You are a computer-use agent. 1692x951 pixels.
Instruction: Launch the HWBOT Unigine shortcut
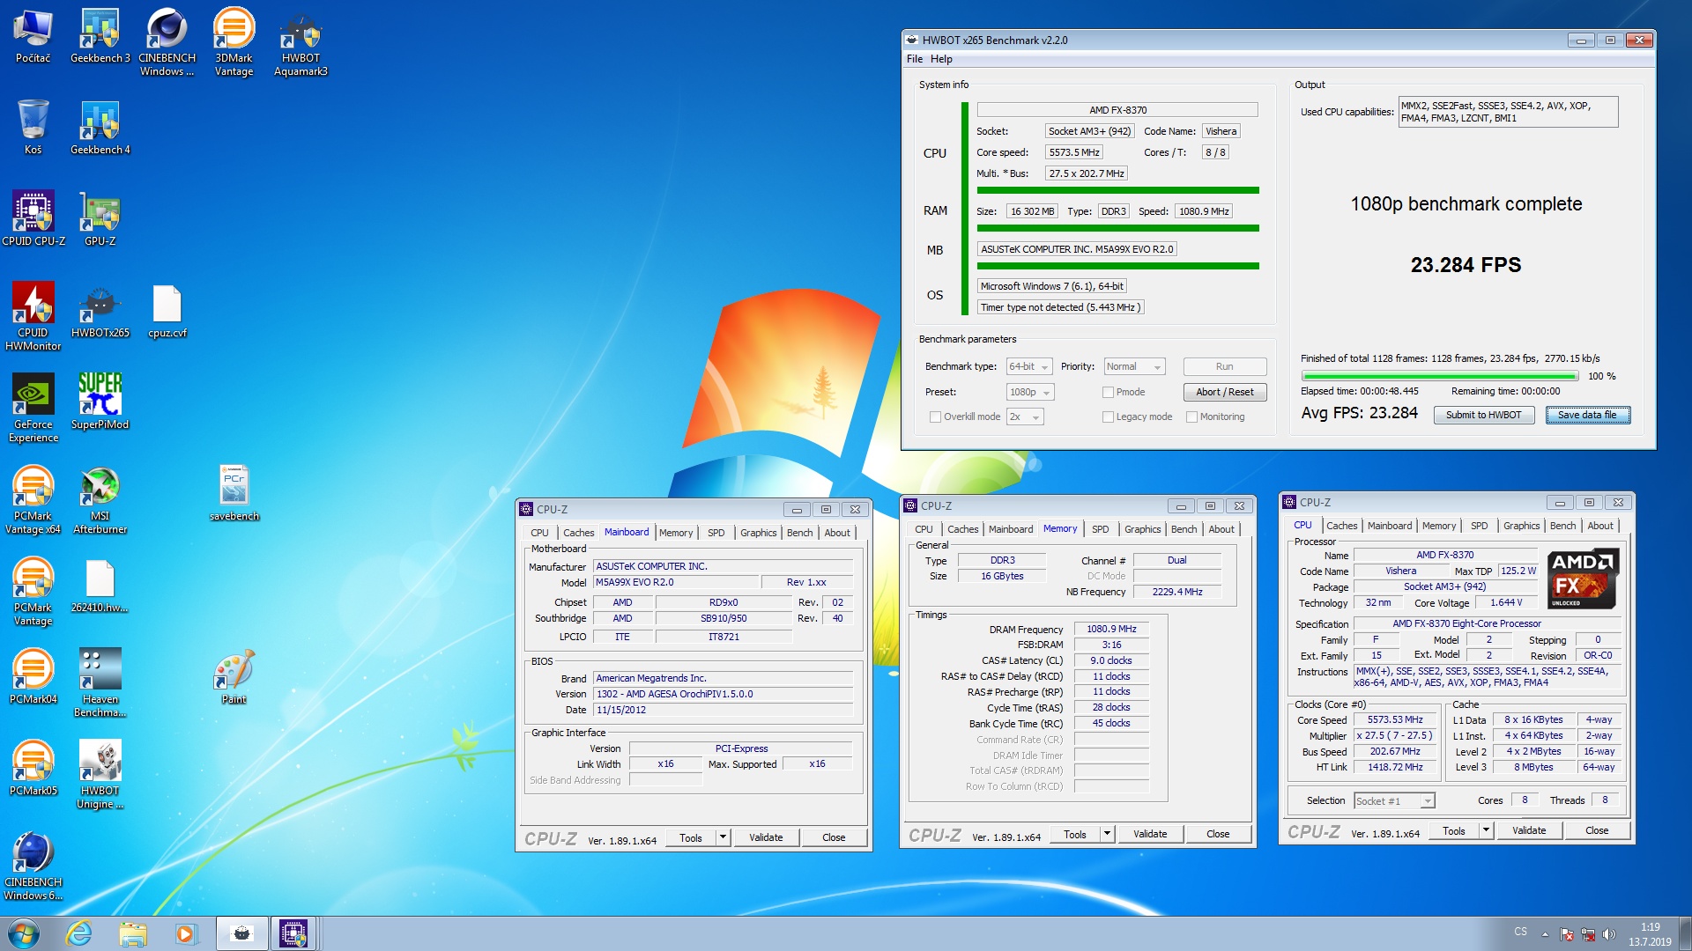[100, 774]
